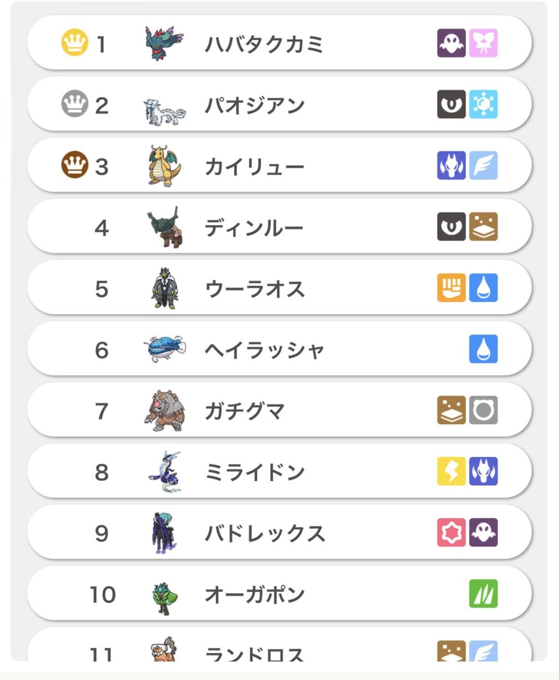
Task: Select the Fighting type icon on ウーラオス
Action: point(451,288)
